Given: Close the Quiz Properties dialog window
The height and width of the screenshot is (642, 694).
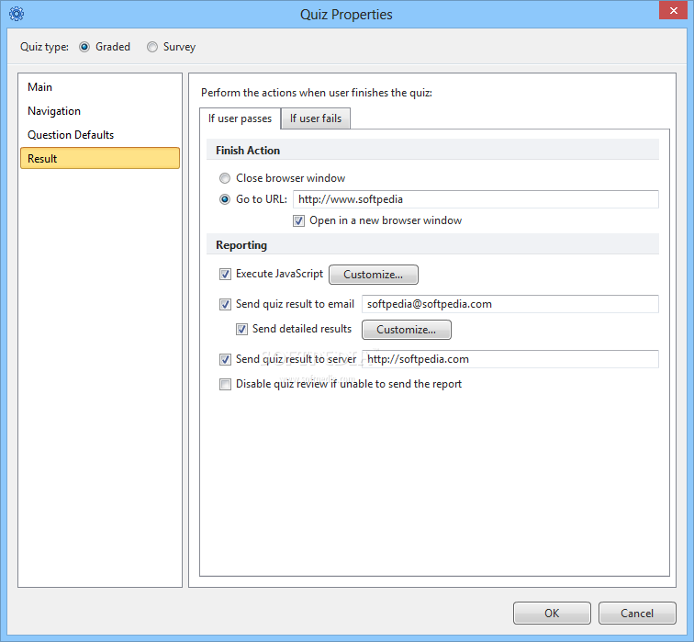Looking at the screenshot, I should pyautogui.click(x=672, y=11).
